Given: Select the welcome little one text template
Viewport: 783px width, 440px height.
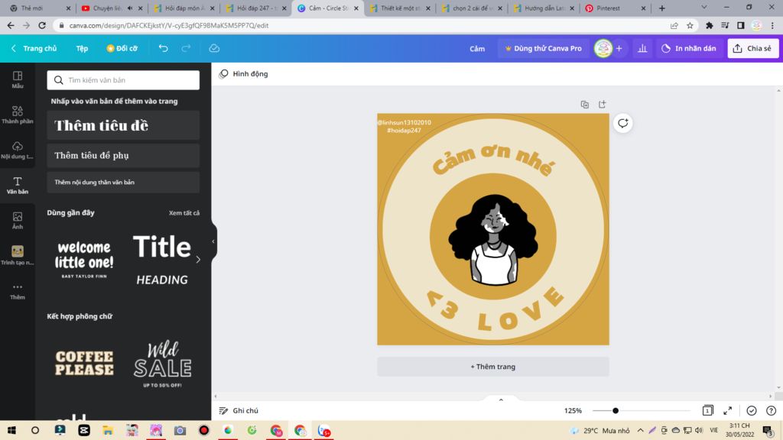Looking at the screenshot, I should click(84, 260).
